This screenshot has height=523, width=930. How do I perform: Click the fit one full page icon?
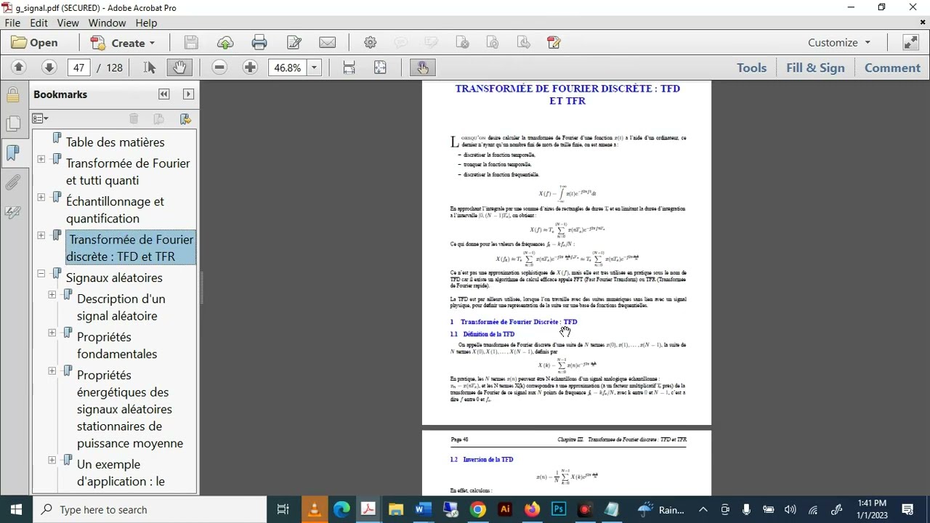[x=380, y=68]
